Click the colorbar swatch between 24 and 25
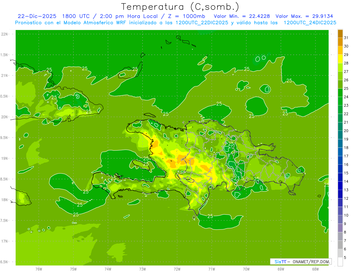Image resolution: width=354 pixels, height=273 pixels. pos(340,93)
